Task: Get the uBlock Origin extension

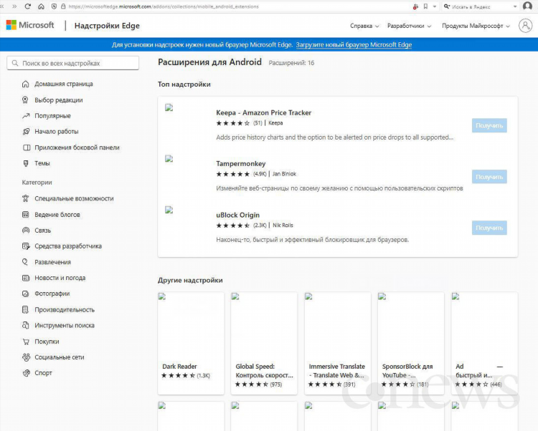Action: click(489, 228)
